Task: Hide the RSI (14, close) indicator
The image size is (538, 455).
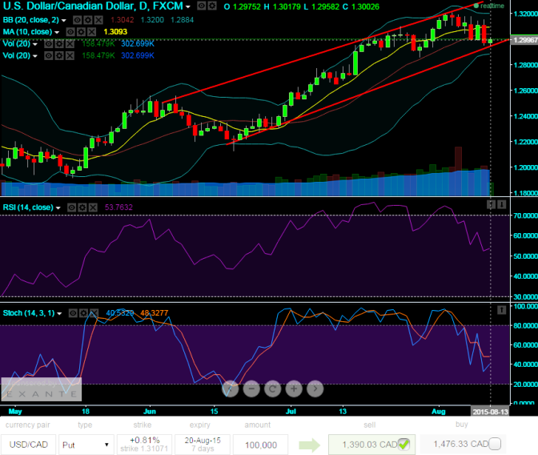Action: click(72, 207)
